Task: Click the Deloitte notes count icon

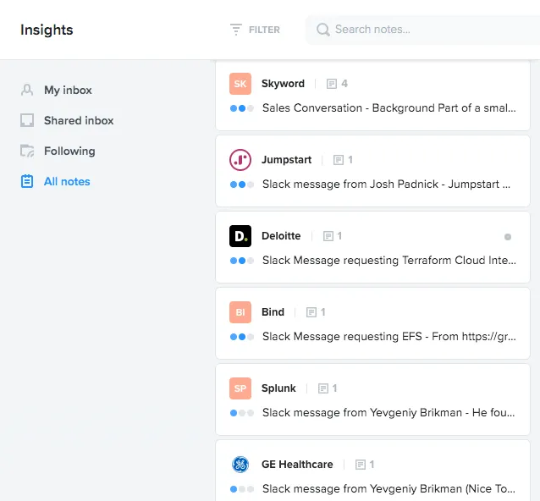Action: coord(328,236)
